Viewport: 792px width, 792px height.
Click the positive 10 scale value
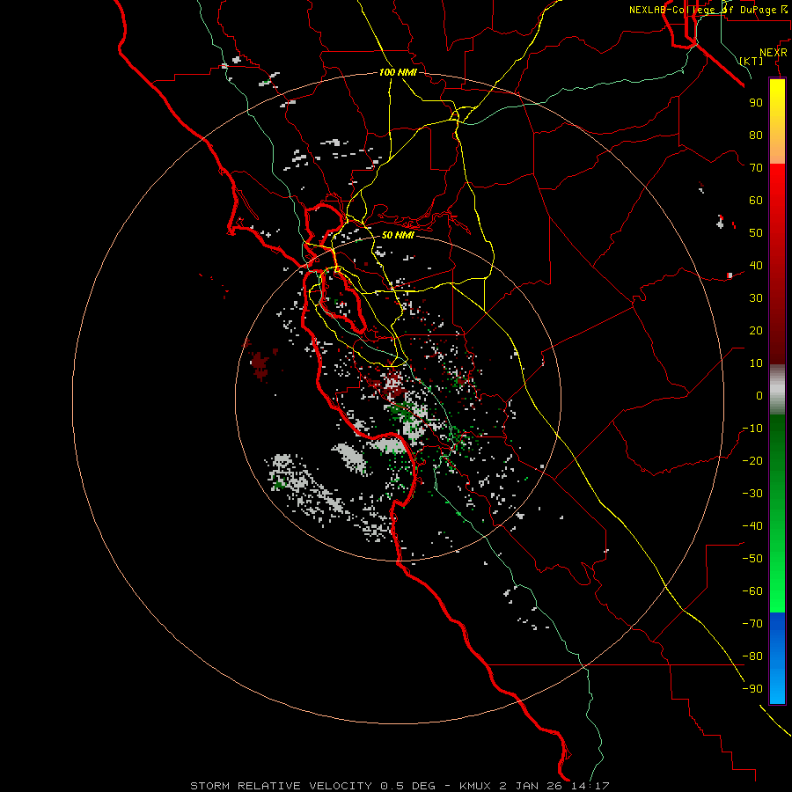click(x=756, y=363)
